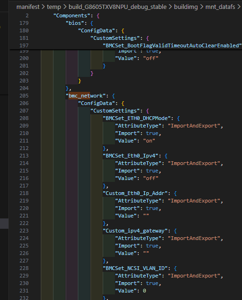
Task: Select the "buildimg" breadcrumb item
Action: pyautogui.click(x=186, y=7)
